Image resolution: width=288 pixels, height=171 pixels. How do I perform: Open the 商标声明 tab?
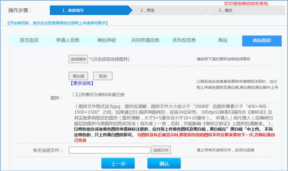tap(107, 40)
